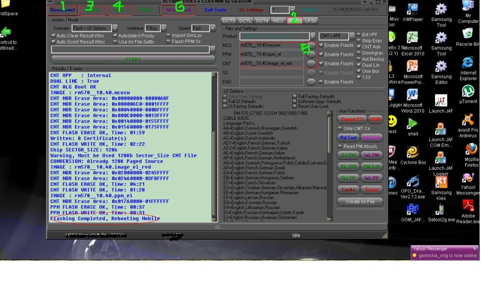
Task: Expand the wide combo box above START
Action: pos(213,50)
